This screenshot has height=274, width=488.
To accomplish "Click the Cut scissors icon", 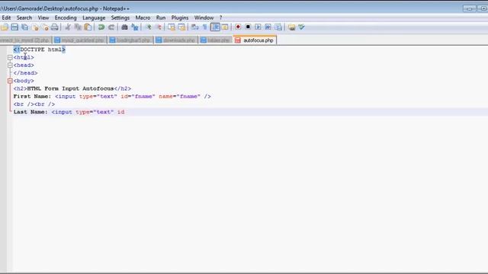I will 68,27.
